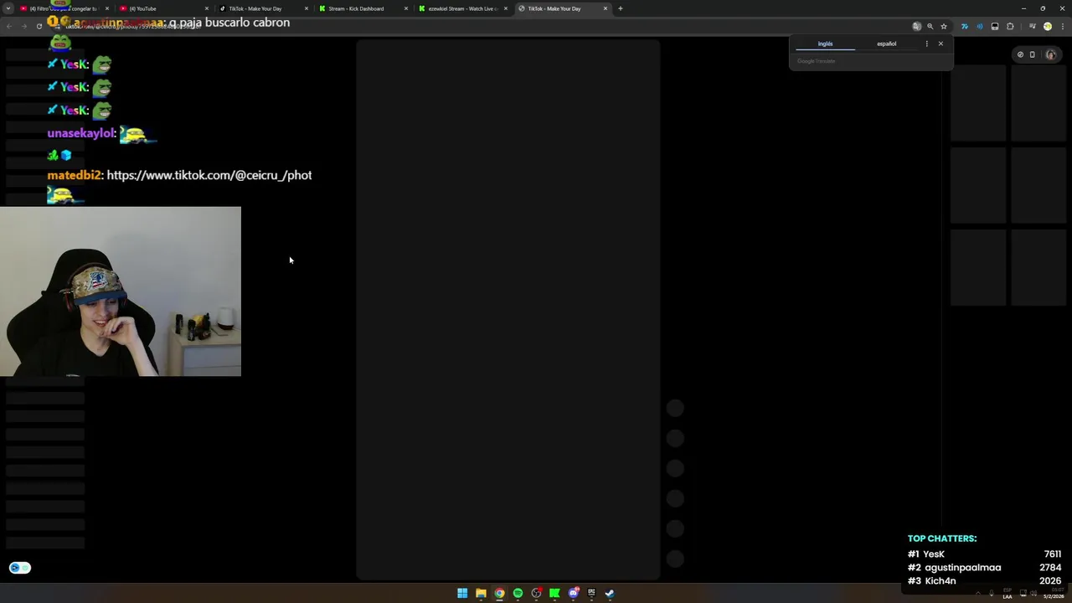
Task: Switch to the Stream - Kick Dashboard tab
Action: coord(363,8)
